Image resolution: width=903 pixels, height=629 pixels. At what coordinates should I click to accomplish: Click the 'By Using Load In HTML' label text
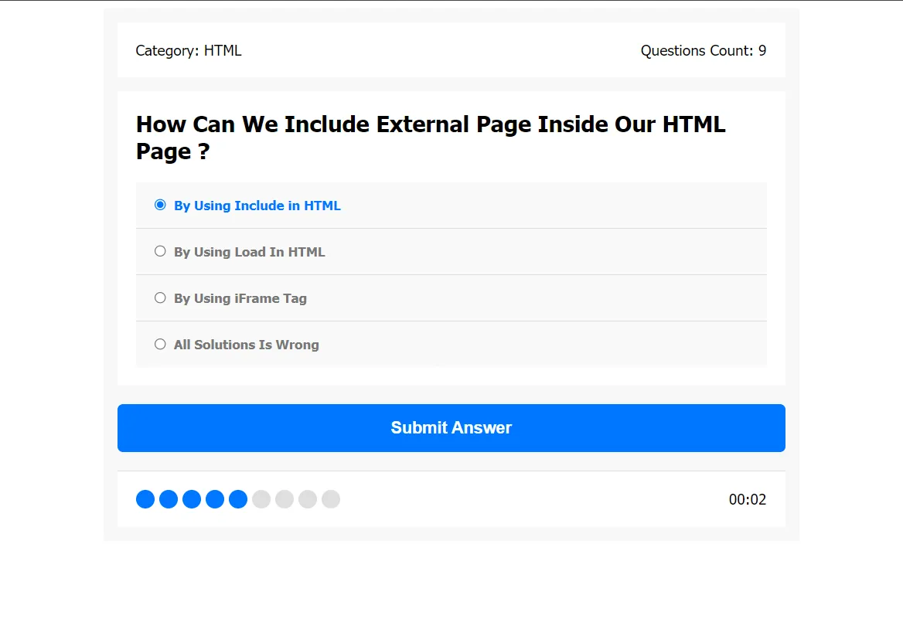[x=250, y=252]
